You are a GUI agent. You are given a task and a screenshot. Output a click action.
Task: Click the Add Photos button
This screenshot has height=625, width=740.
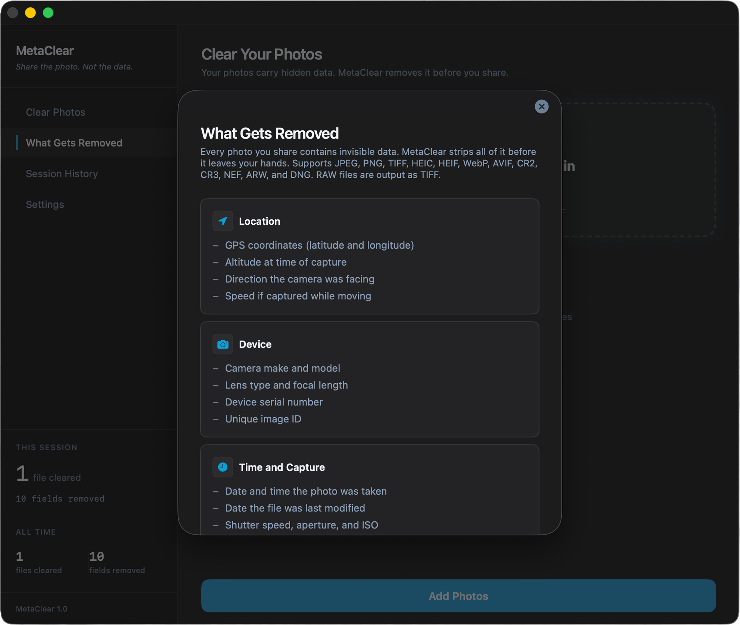458,596
